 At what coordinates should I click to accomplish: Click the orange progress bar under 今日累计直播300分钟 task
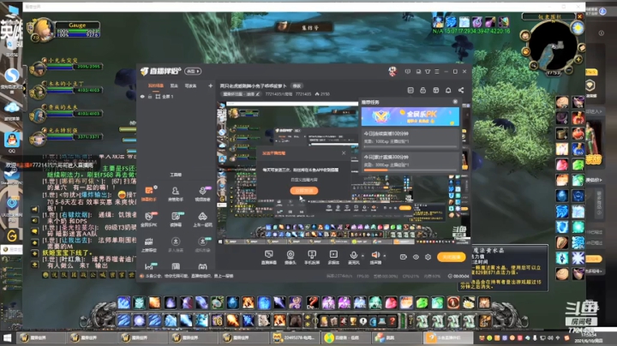click(410, 170)
